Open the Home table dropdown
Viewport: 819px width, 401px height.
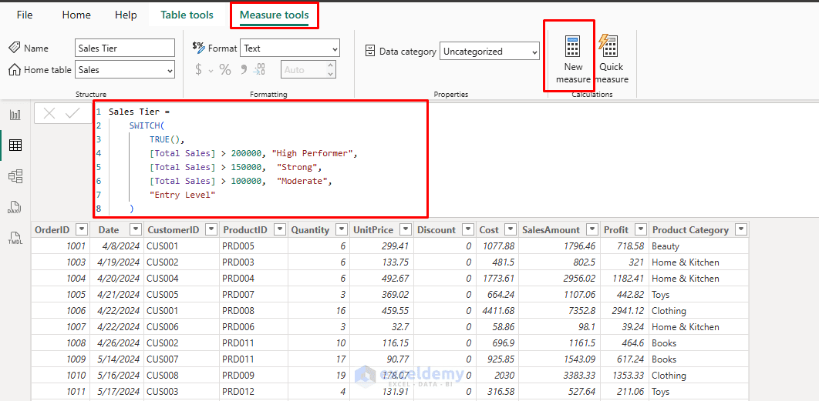coord(125,70)
